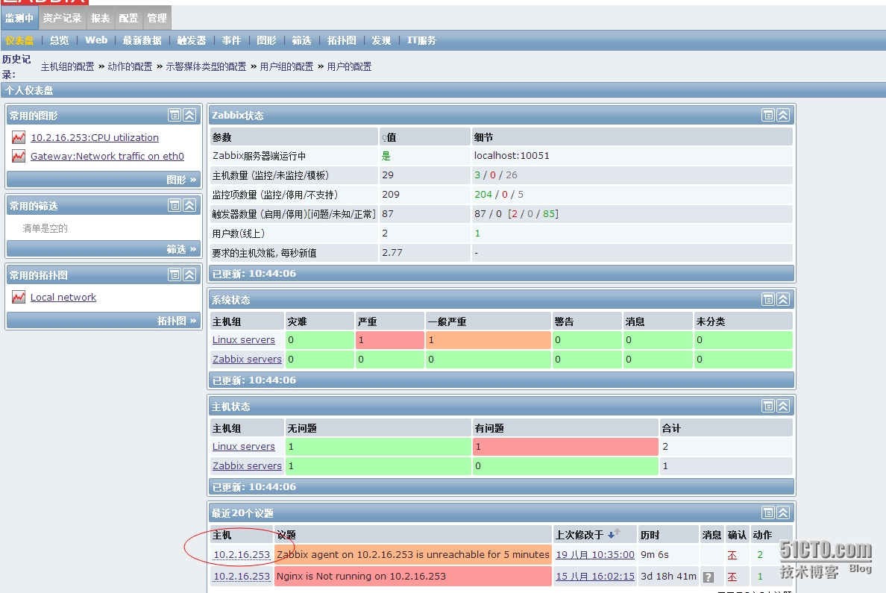Screen dimensions: 886x593
Task: Click 不 acknowledge link in Nginx row
Action: pos(732,577)
